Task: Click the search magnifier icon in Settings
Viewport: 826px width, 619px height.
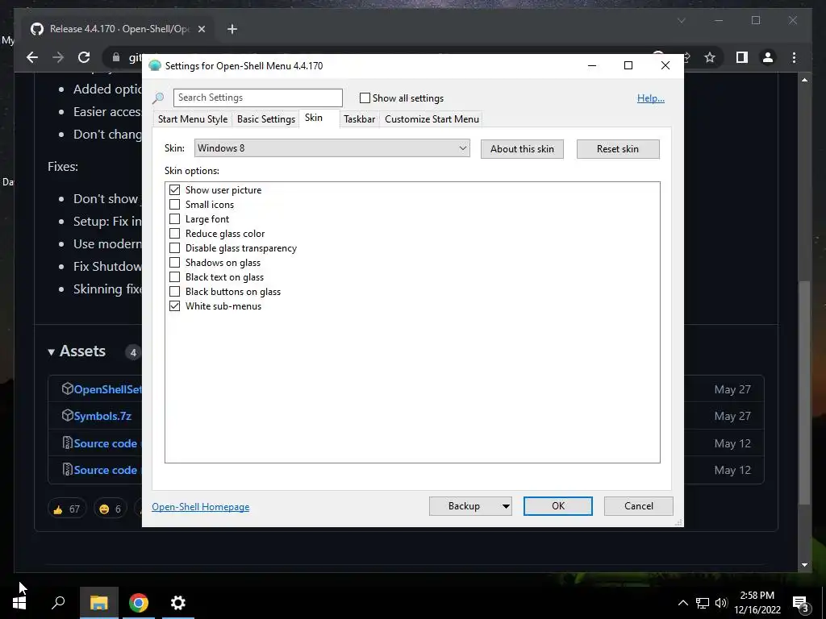Action: (x=158, y=98)
